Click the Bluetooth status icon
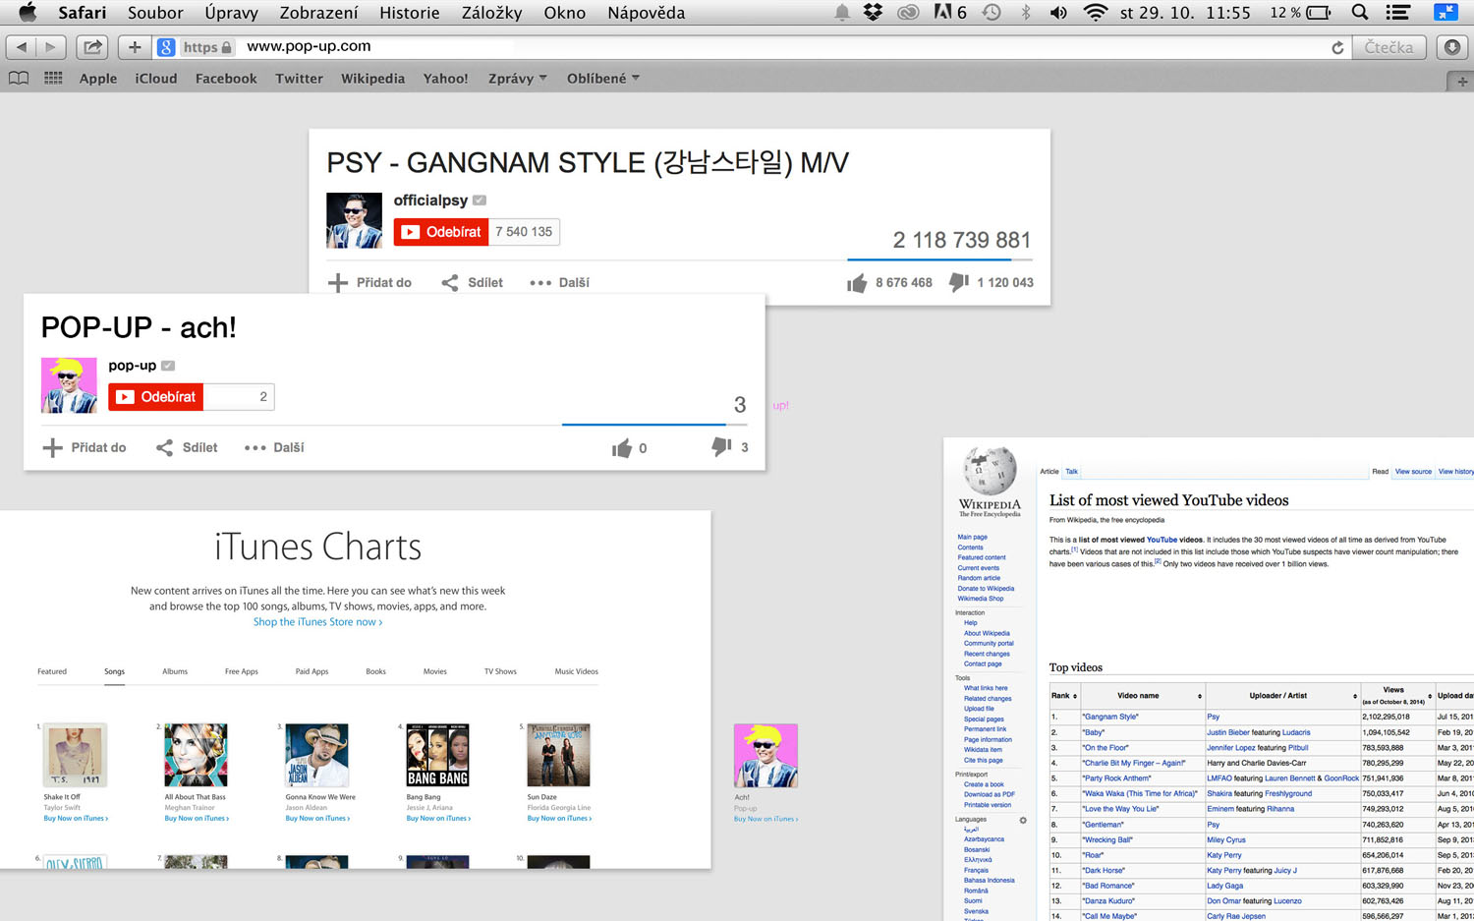The width and height of the screenshot is (1474, 921). (x=1026, y=13)
